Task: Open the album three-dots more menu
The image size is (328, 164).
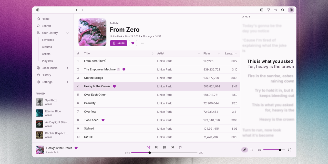Action: click(142, 43)
